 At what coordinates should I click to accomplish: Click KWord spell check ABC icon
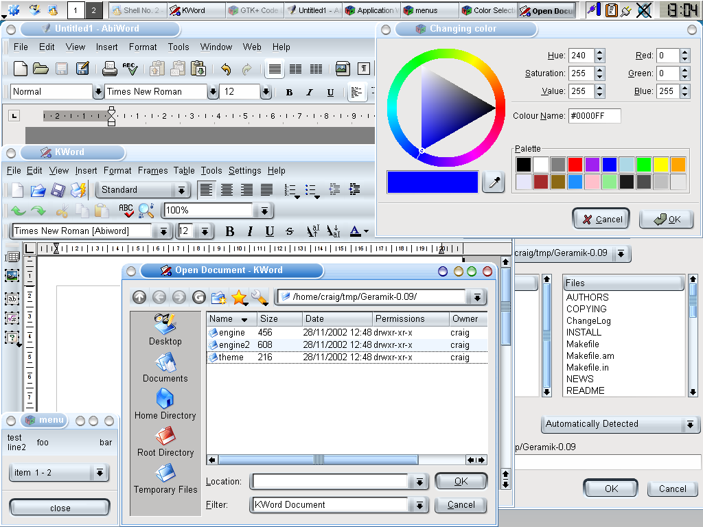click(x=126, y=210)
